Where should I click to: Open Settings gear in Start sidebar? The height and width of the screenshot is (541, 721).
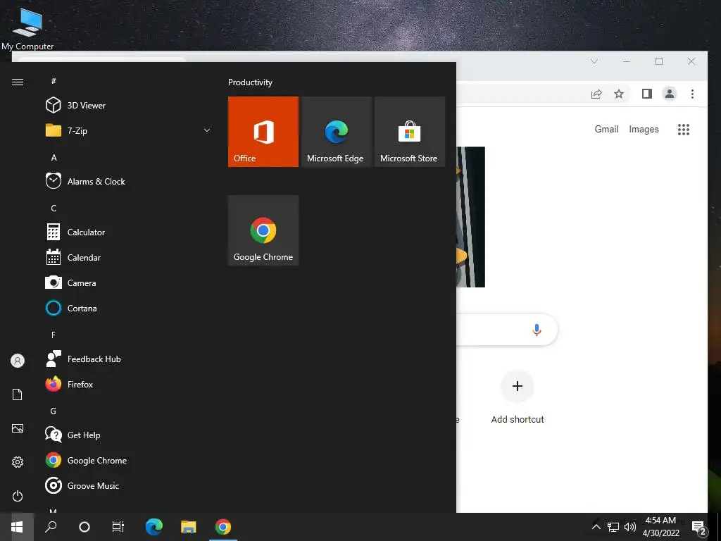pos(18,462)
